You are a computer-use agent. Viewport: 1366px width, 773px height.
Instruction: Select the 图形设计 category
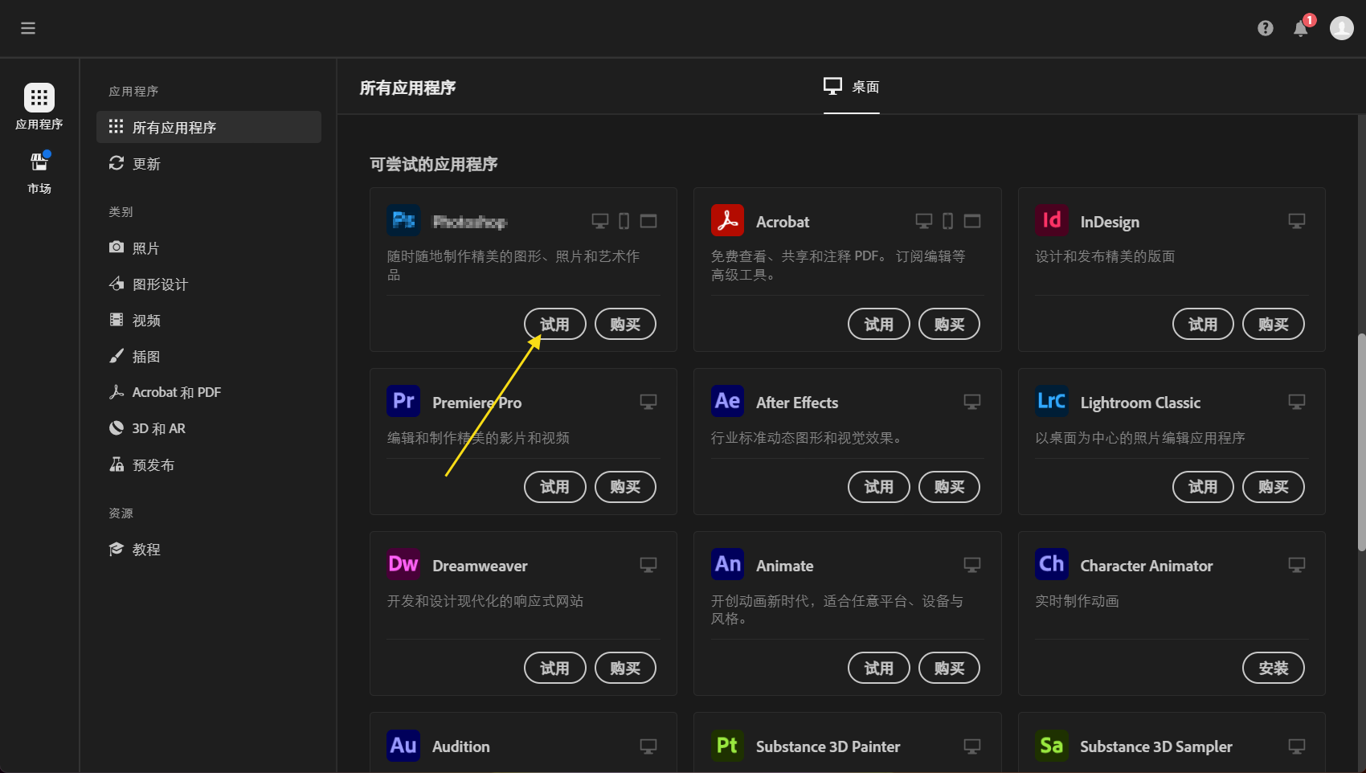point(159,284)
